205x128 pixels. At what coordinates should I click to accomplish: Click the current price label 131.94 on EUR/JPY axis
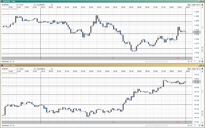point(196,81)
